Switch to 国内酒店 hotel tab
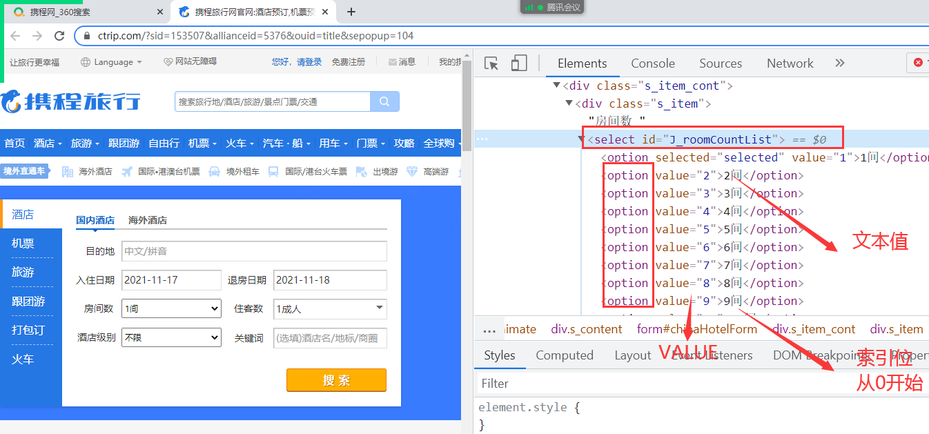The height and width of the screenshot is (434, 929). point(95,220)
